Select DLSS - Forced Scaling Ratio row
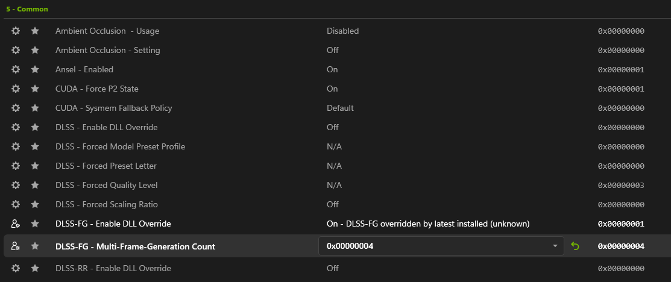The width and height of the screenshot is (671, 282). pos(107,204)
